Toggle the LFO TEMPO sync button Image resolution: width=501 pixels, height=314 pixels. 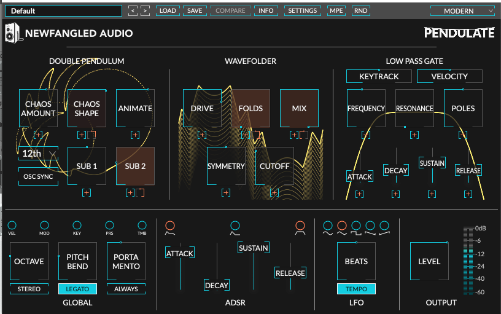356,289
